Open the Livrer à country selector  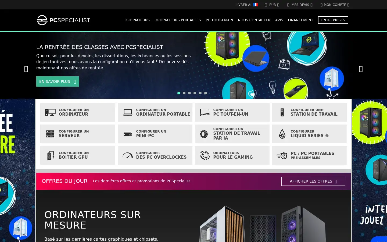(247, 5)
